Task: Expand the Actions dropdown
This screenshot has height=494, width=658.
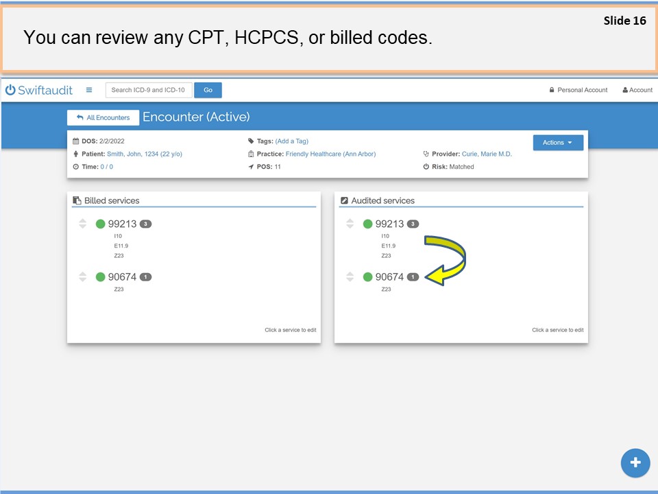Action: (x=557, y=143)
